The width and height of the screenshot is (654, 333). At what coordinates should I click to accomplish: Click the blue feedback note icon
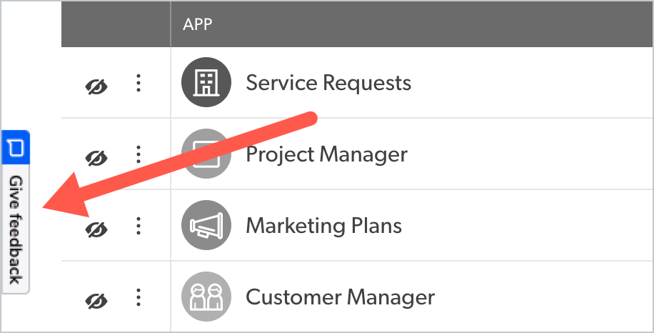click(16, 147)
